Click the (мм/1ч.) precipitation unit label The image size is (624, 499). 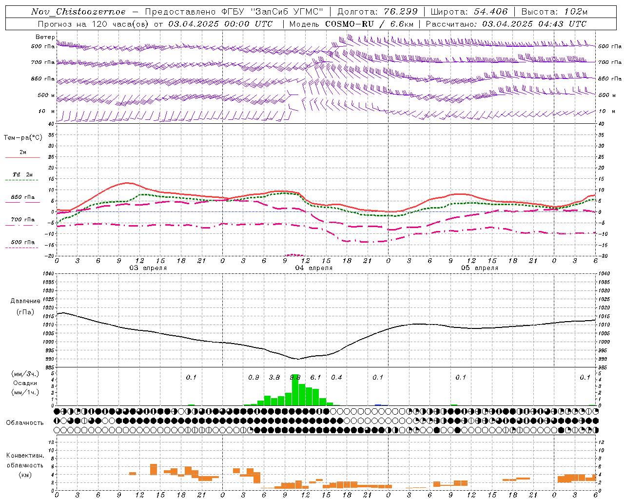click(x=25, y=392)
